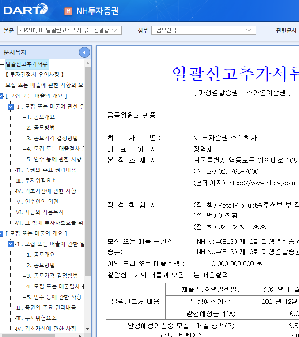The image size is (299, 337).
Task: Click NH Now(ELS) 제12회 파생결합증권 line
Action: tap(248, 242)
